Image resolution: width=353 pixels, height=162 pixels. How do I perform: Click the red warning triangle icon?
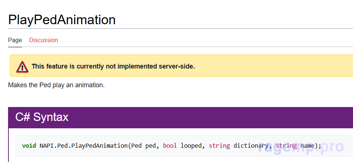pos(22,66)
